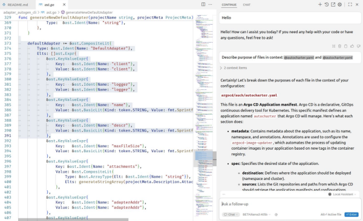Click the dotted icon beside the trash icon
The image size is (363, 221).
[333, 46]
